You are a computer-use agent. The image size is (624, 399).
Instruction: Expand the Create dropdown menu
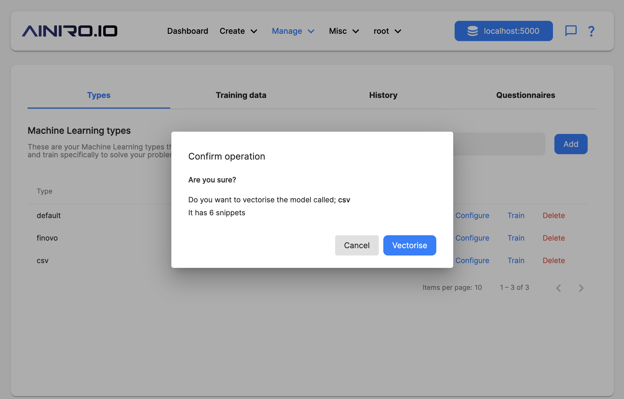238,31
